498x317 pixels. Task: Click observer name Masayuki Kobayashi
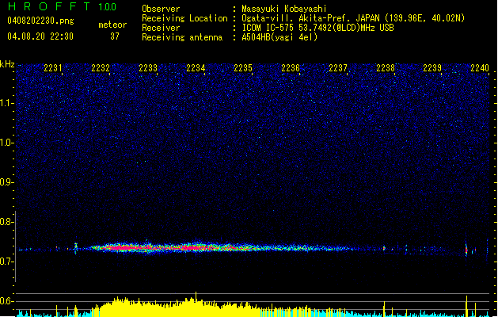(x=284, y=9)
